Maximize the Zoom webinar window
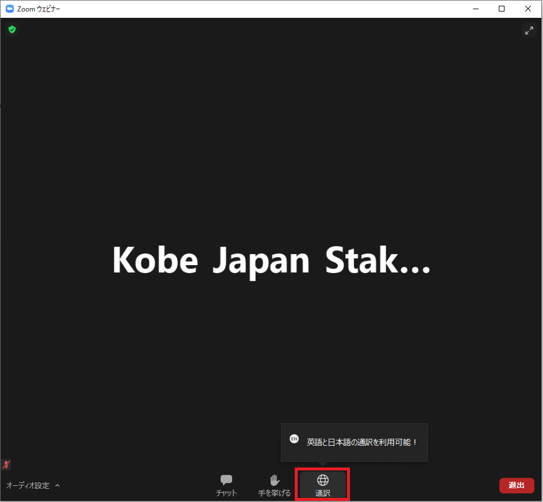543x502 pixels. click(502, 9)
